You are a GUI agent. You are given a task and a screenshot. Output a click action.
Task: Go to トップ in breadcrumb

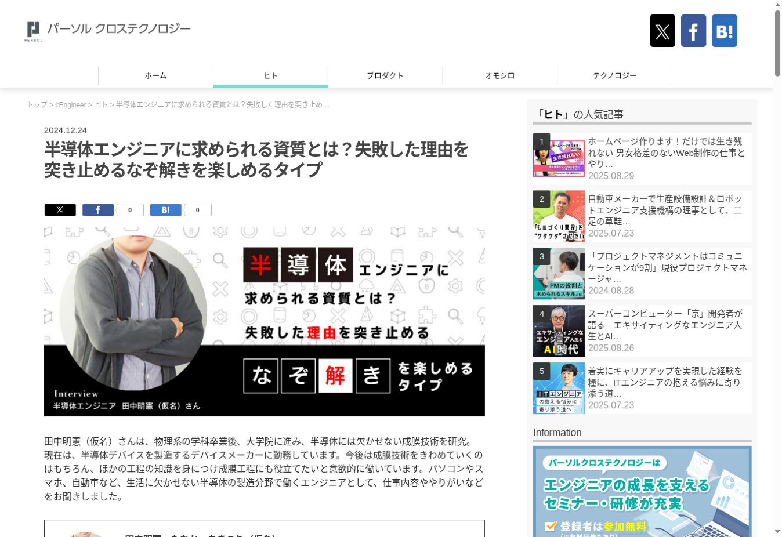coord(37,105)
